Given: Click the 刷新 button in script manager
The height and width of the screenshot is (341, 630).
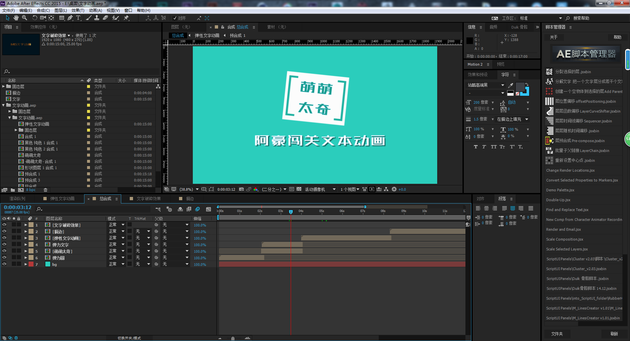Looking at the screenshot, I should tap(614, 334).
